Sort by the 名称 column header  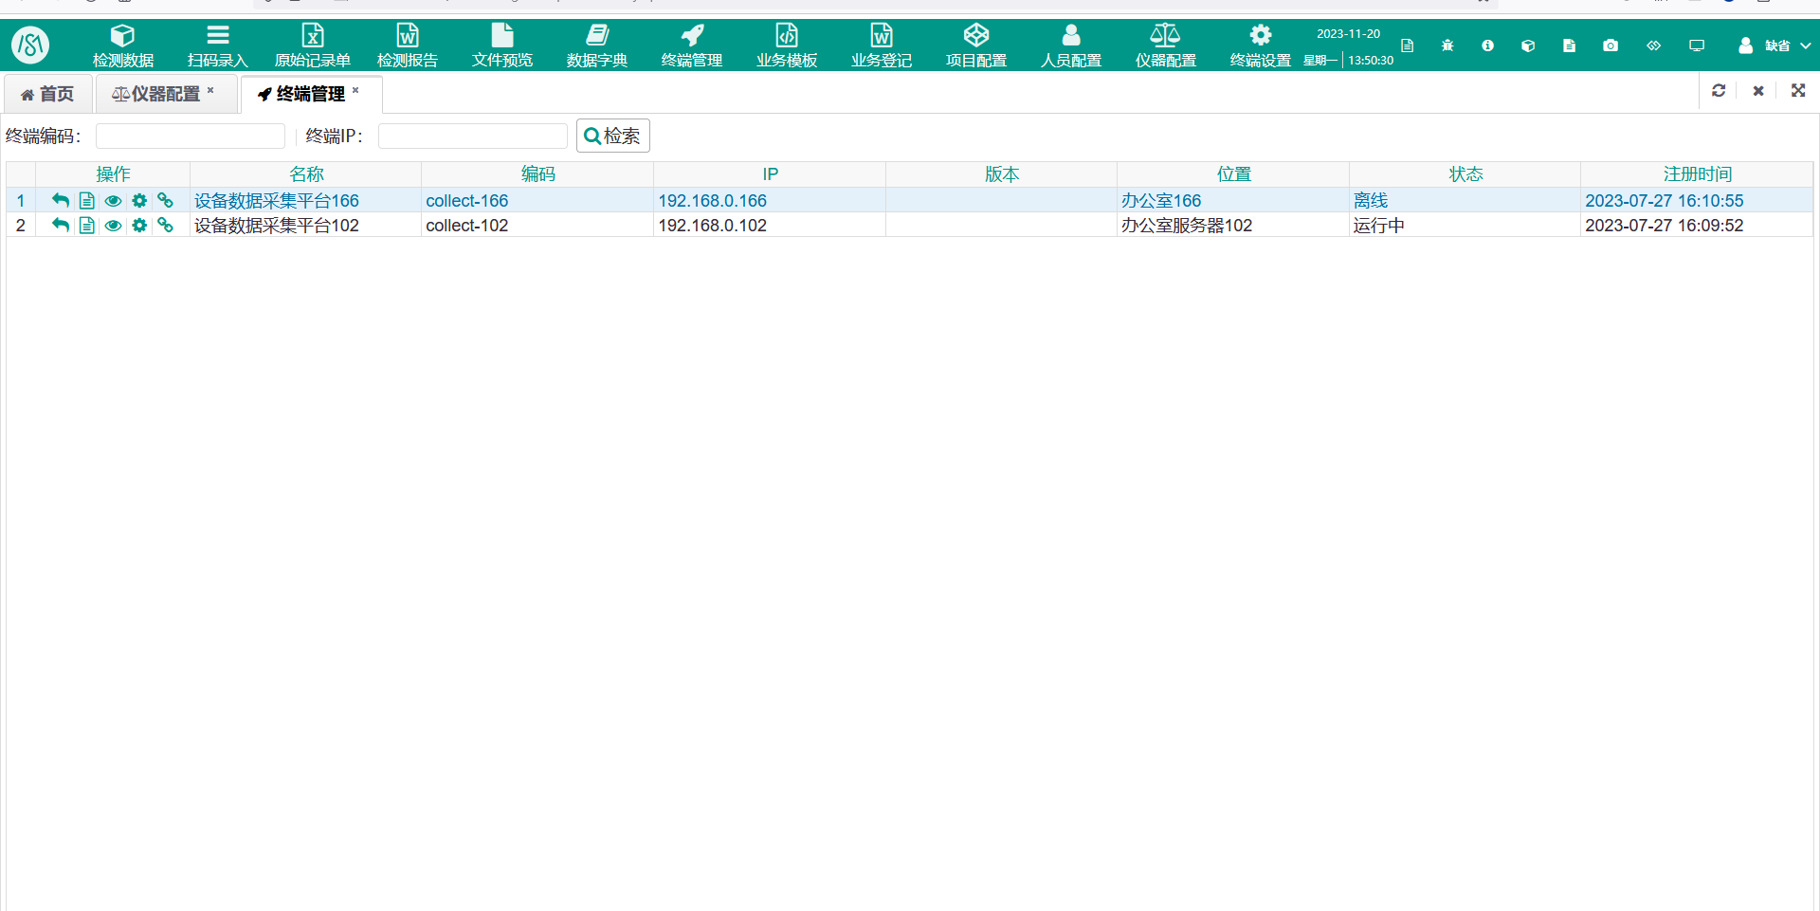point(306,174)
